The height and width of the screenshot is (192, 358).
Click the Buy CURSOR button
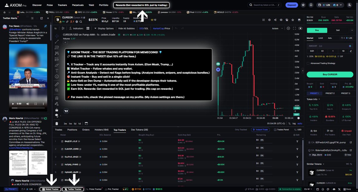[x=330, y=74]
